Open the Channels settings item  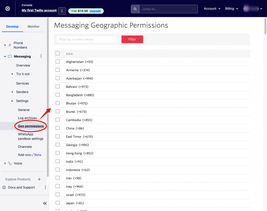tap(25, 147)
